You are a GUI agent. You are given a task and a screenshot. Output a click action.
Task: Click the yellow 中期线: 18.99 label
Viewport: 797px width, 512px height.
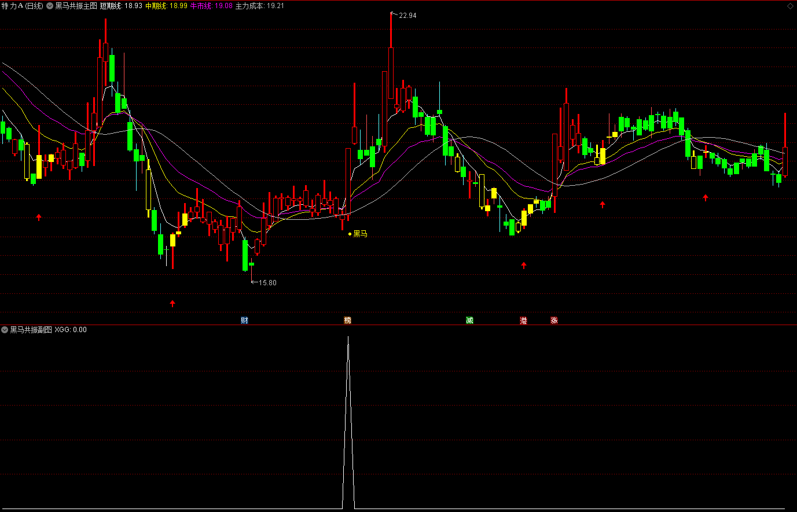coord(166,6)
